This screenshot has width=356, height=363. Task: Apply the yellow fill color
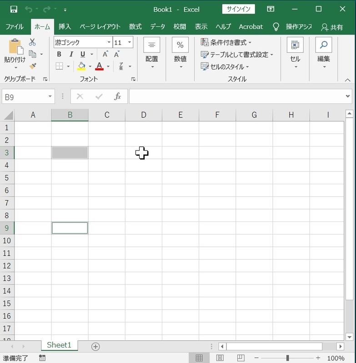click(81, 66)
